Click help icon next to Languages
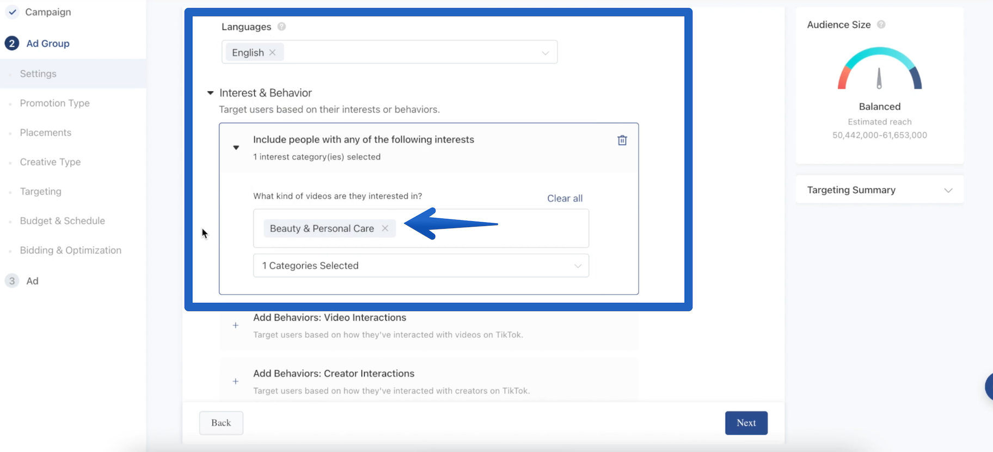This screenshot has width=993, height=452. click(x=281, y=27)
